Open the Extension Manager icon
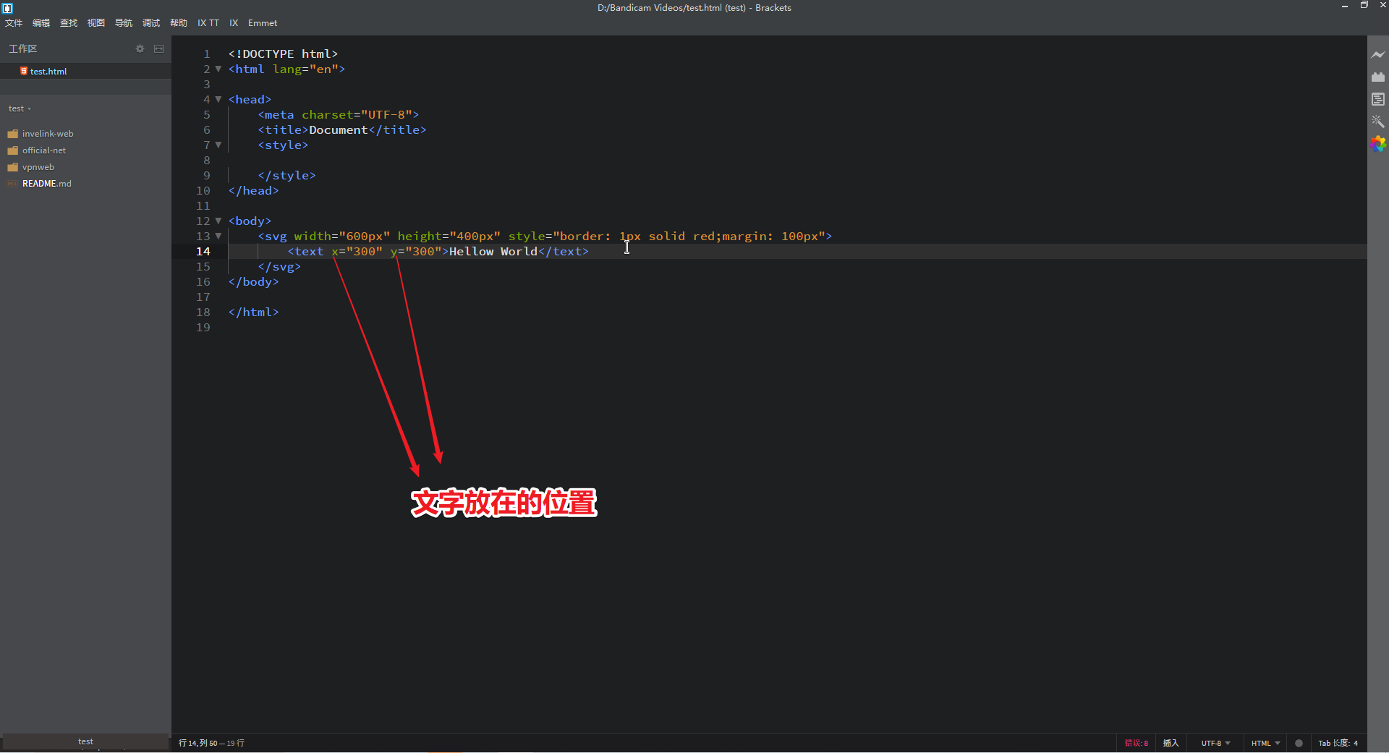 pyautogui.click(x=1379, y=77)
